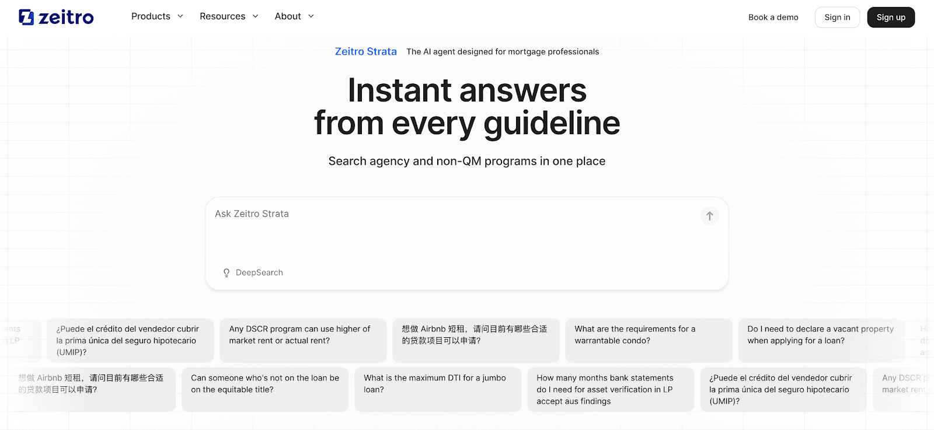Click the chevron next to About
Viewport: 934px width, 430px height.
(311, 16)
